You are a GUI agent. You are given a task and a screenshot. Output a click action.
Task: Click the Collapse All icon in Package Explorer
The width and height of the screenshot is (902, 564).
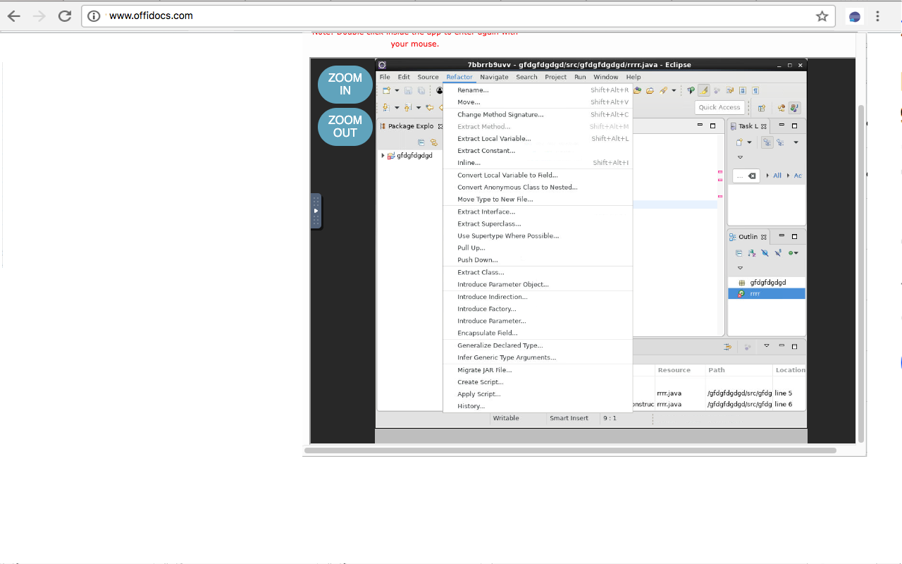[421, 142]
